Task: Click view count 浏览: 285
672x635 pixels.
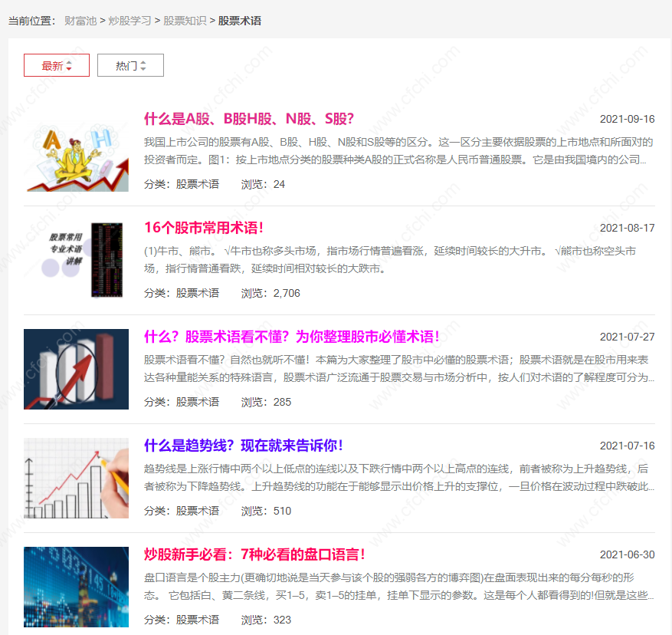Action: [x=266, y=403]
